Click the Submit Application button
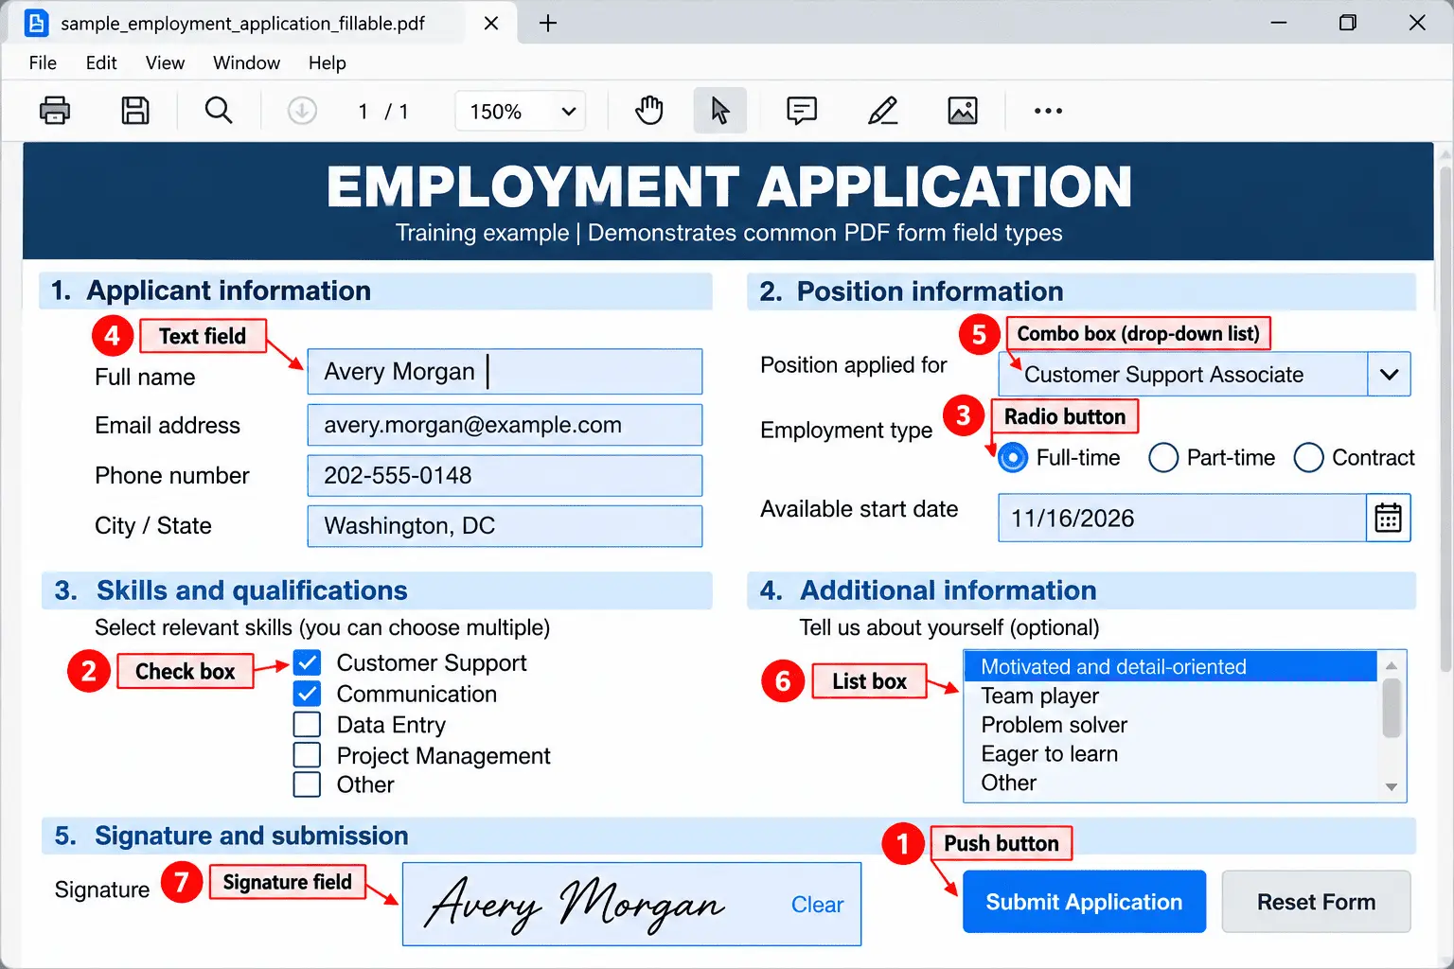Image resolution: width=1454 pixels, height=969 pixels. [1084, 902]
